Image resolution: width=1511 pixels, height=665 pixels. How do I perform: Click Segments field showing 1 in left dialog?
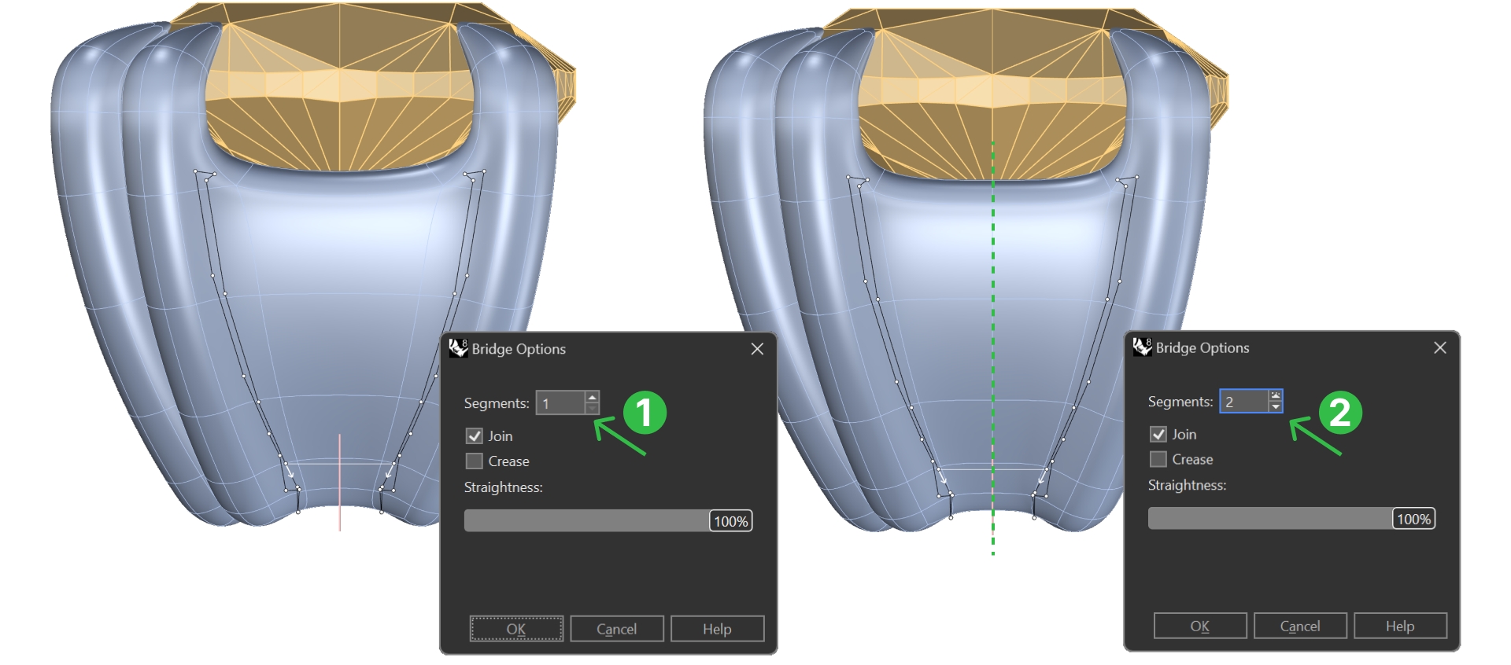click(560, 402)
